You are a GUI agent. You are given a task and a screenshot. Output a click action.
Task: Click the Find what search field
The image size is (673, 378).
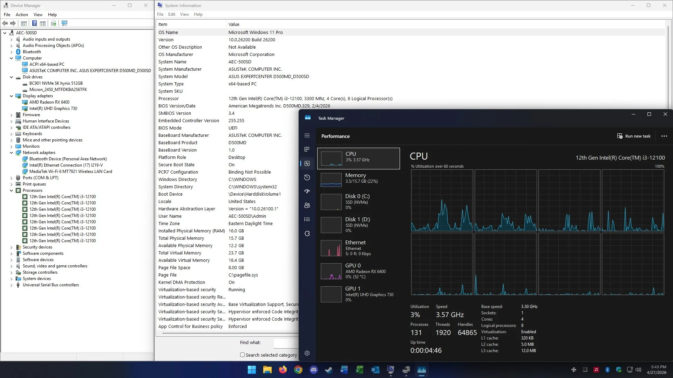click(x=286, y=343)
